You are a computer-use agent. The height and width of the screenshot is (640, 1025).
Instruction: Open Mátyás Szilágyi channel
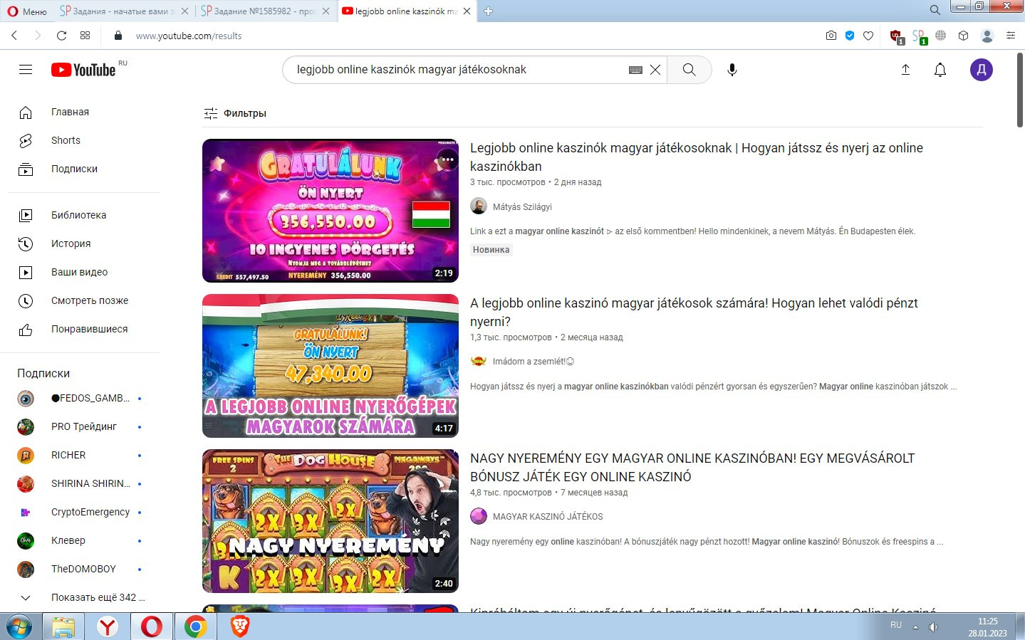click(x=522, y=207)
